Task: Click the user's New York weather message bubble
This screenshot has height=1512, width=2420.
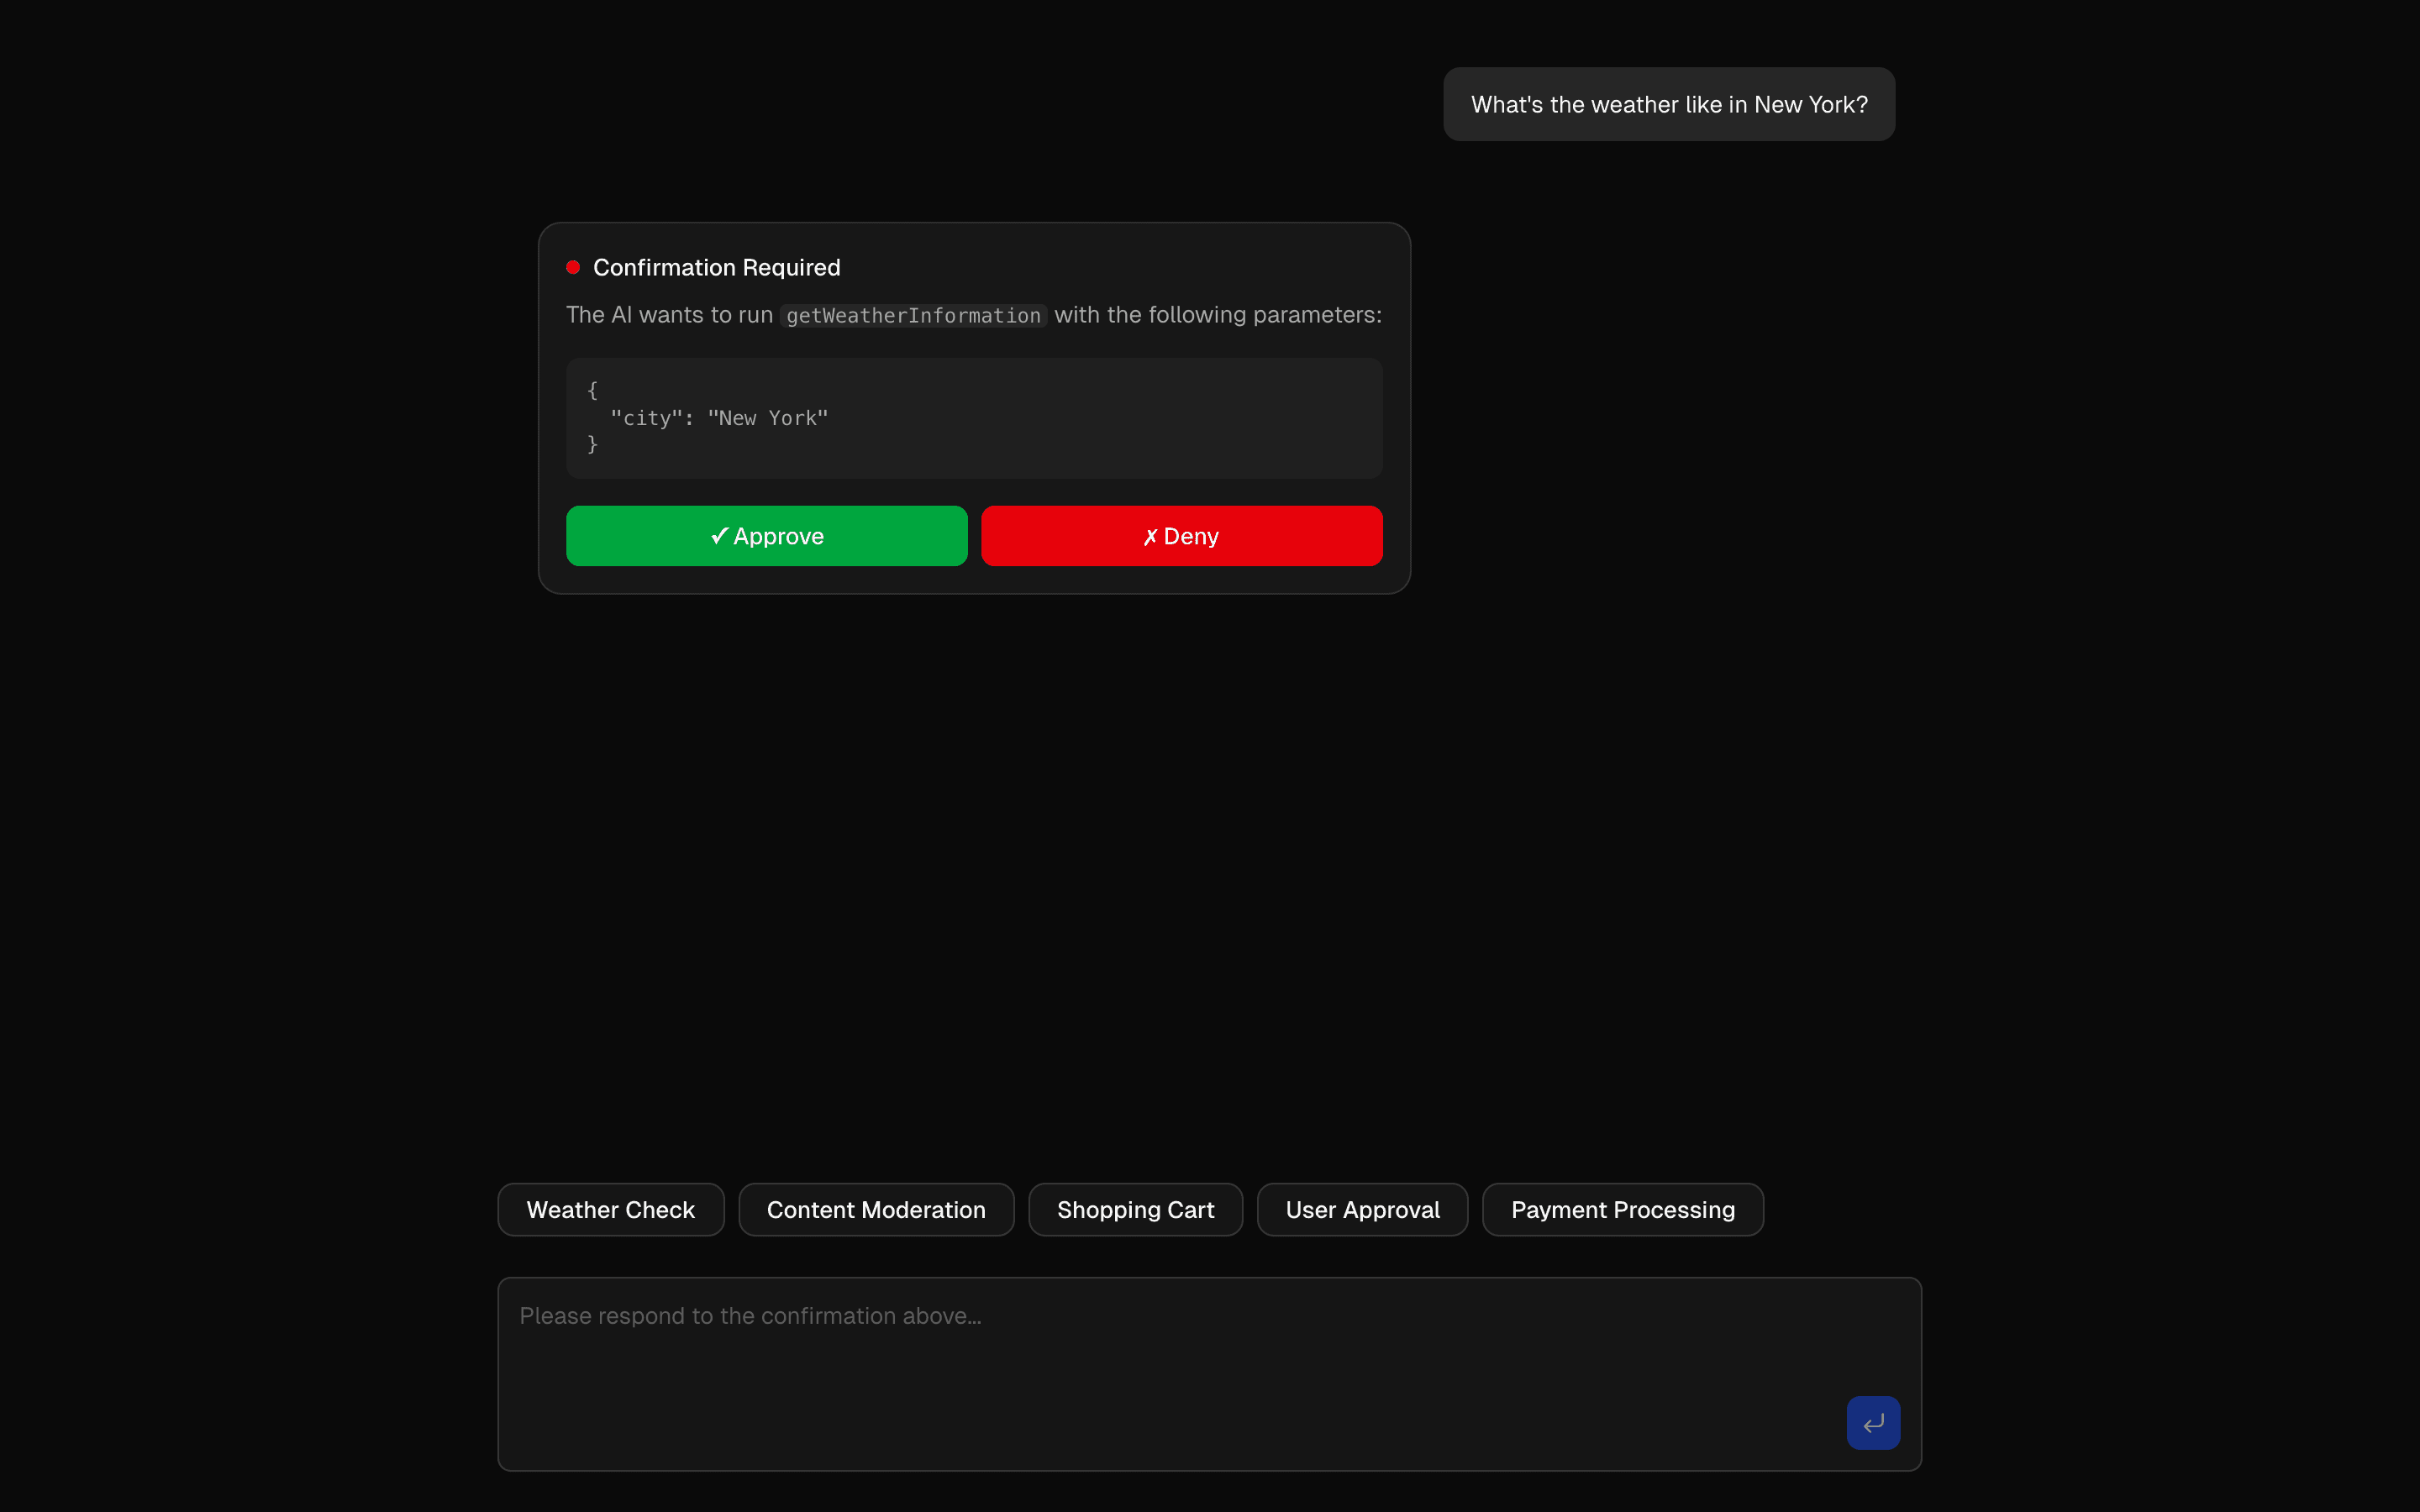Action: point(1668,103)
